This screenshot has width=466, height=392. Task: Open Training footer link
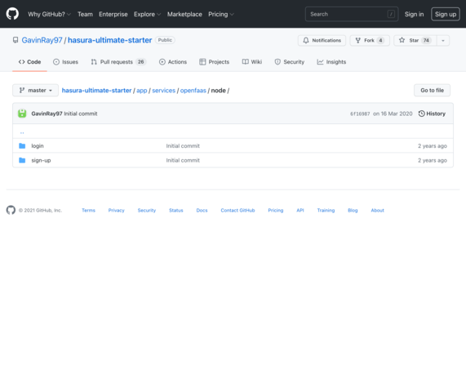click(326, 210)
